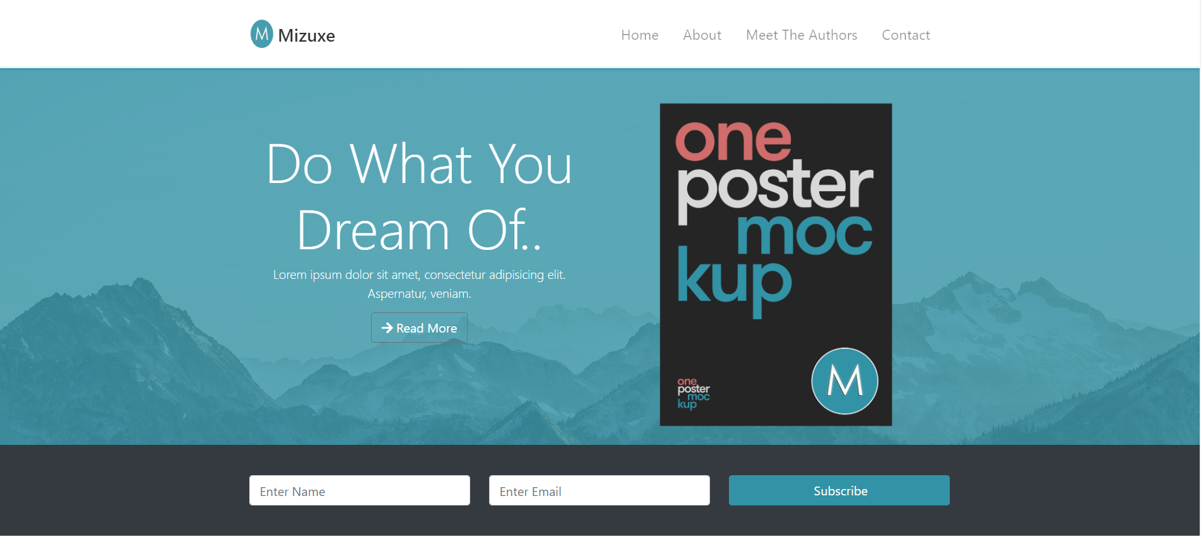Click the Lorem ipsum paragraph text
The image size is (1201, 537).
click(x=419, y=284)
